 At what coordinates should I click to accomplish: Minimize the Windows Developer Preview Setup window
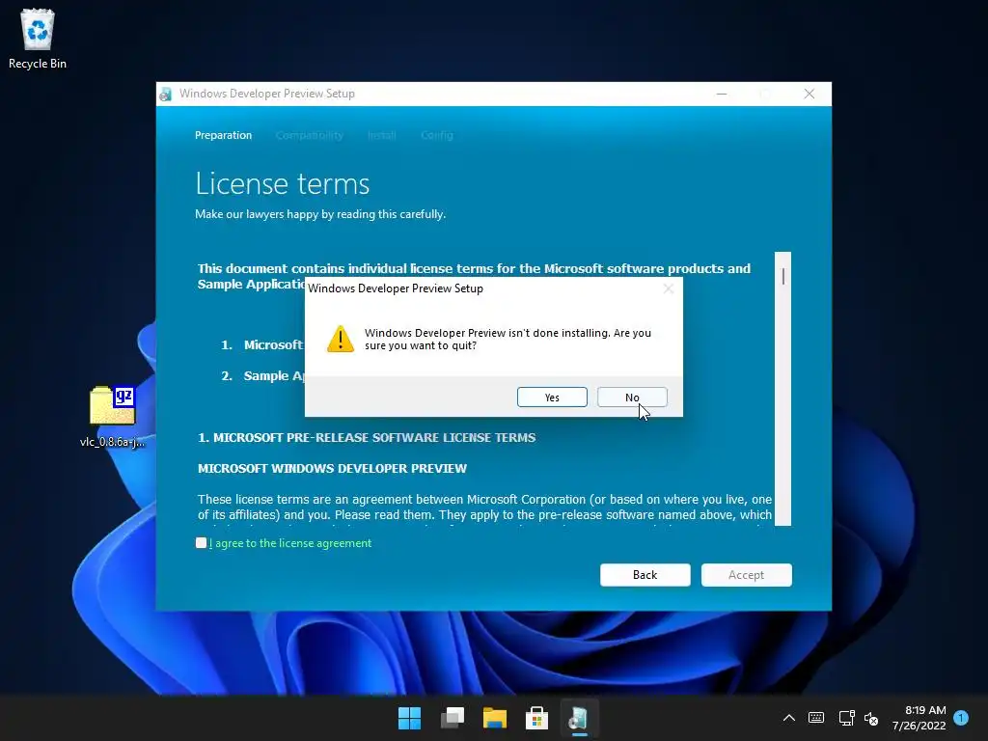tap(722, 94)
